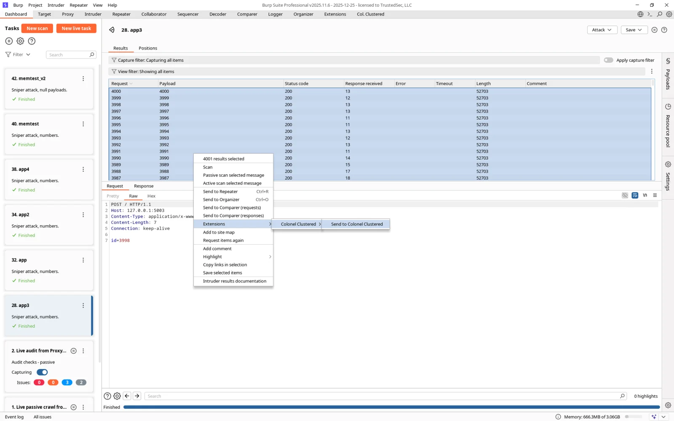Click the memory usage bar in status bar
The image size is (674, 421).
[x=634, y=417]
